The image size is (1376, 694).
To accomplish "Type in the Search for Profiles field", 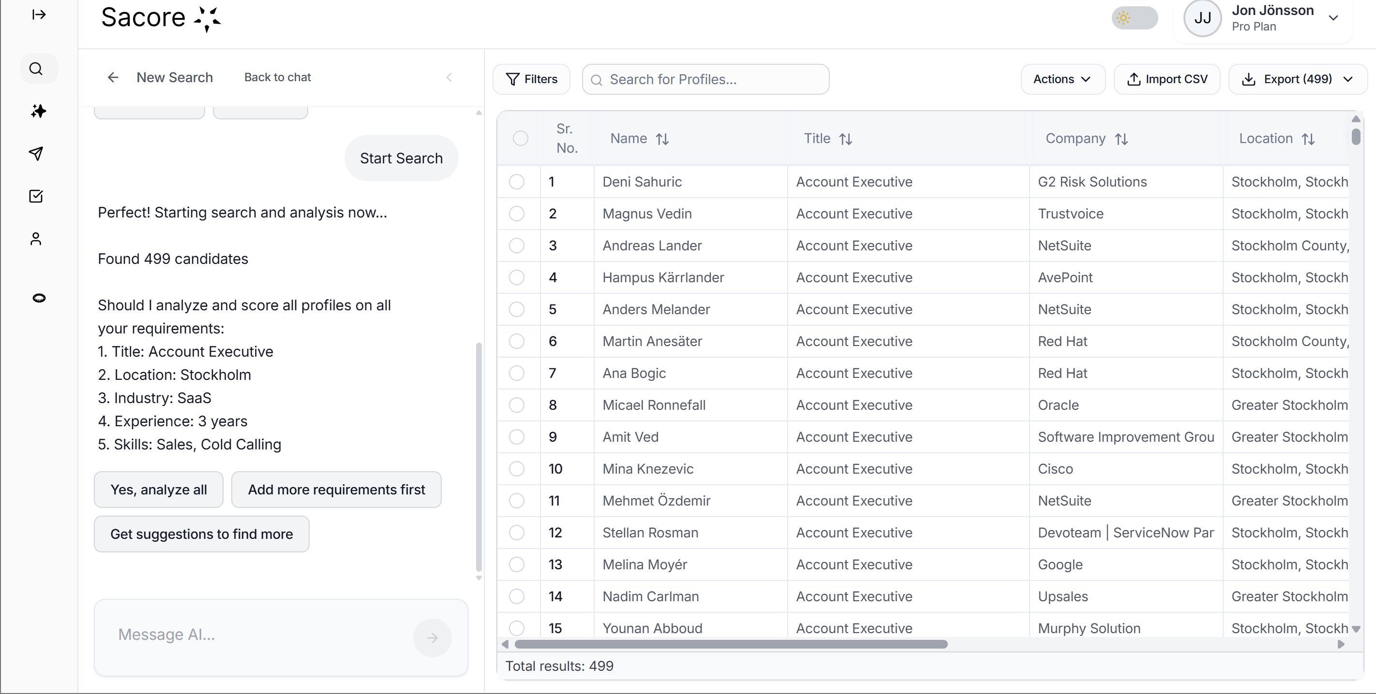I will coord(705,79).
